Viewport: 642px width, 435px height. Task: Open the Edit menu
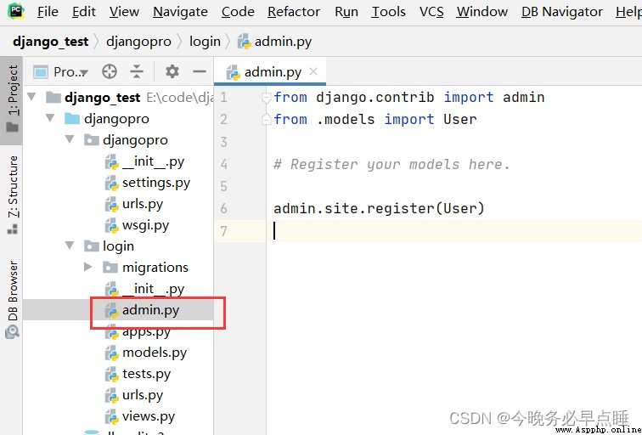point(84,12)
